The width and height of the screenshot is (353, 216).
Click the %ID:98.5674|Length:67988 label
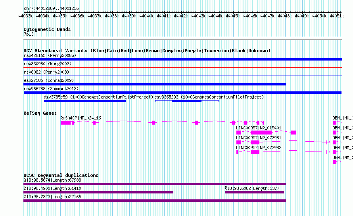(x=52, y=180)
